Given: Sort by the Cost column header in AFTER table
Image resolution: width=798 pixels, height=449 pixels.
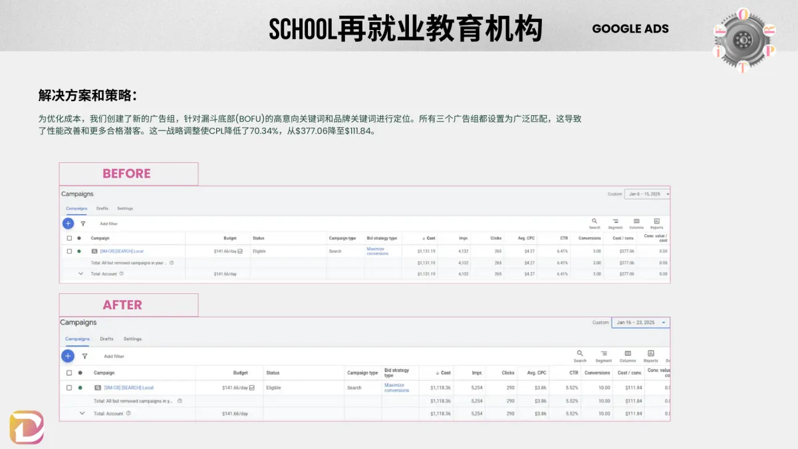Looking at the screenshot, I should point(444,373).
